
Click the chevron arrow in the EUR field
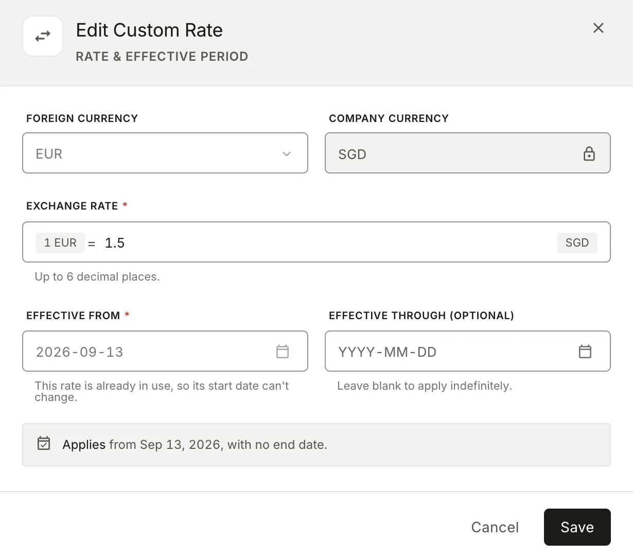click(x=287, y=153)
